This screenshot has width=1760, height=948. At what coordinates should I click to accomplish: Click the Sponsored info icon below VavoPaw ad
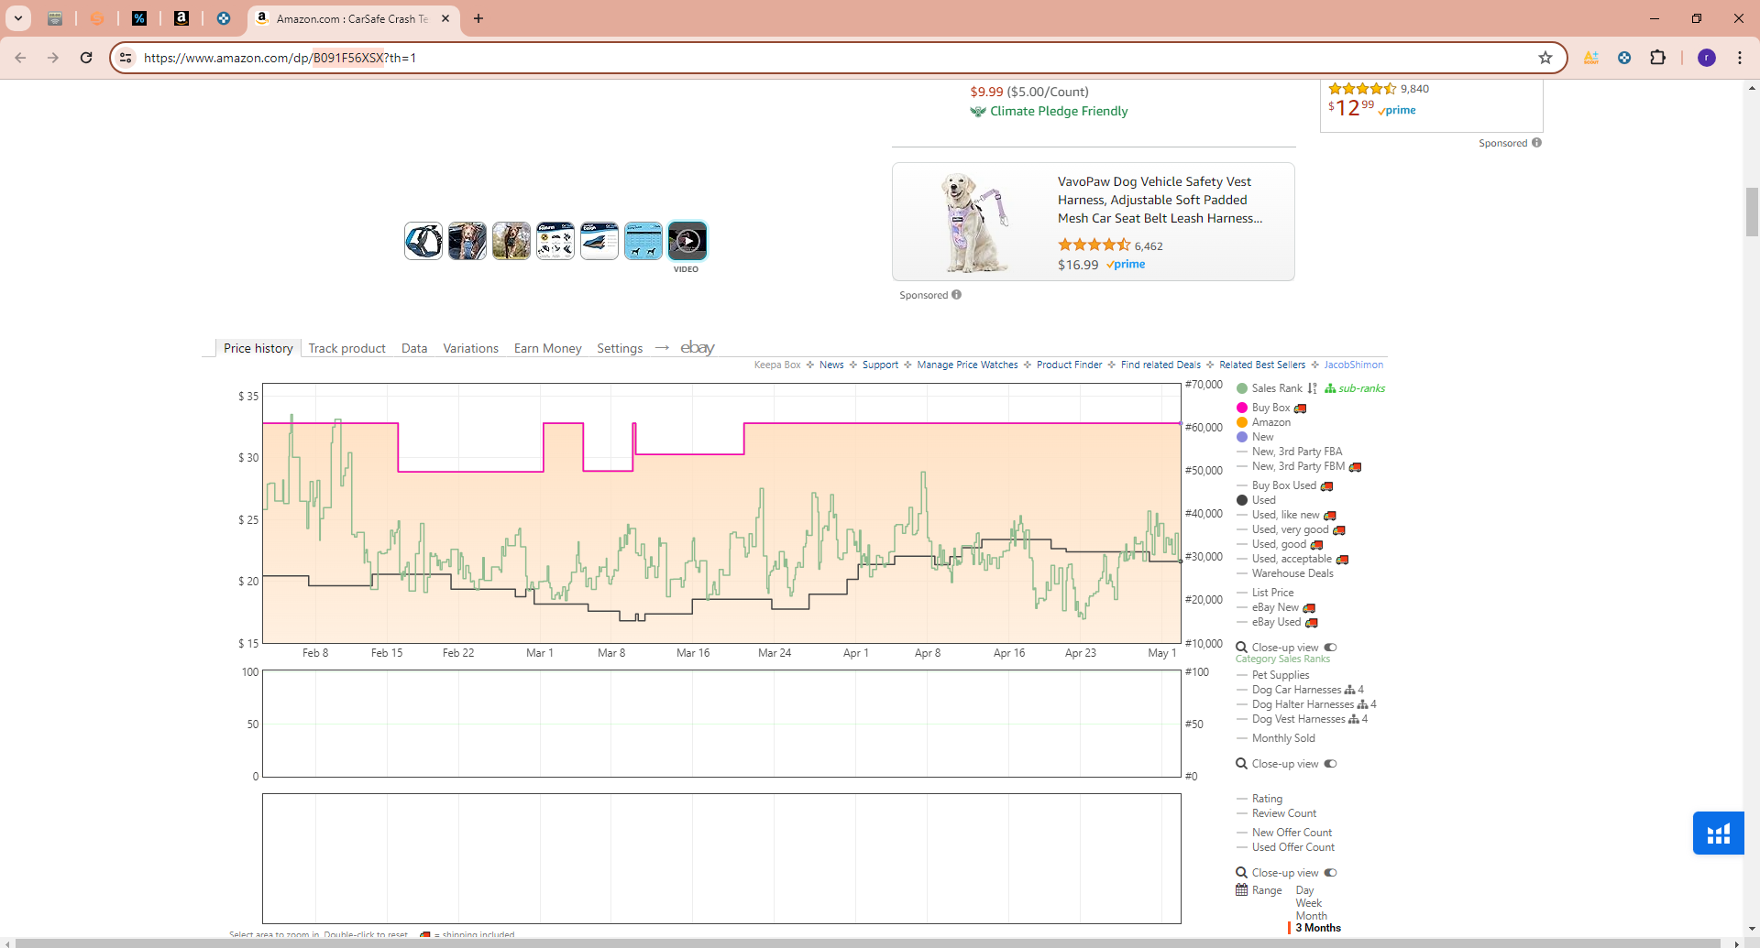(956, 295)
